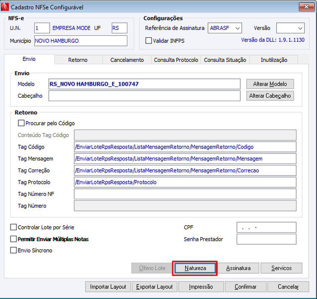Switch to the Envio tab
Screen dimensions: 317x299
[29, 59]
